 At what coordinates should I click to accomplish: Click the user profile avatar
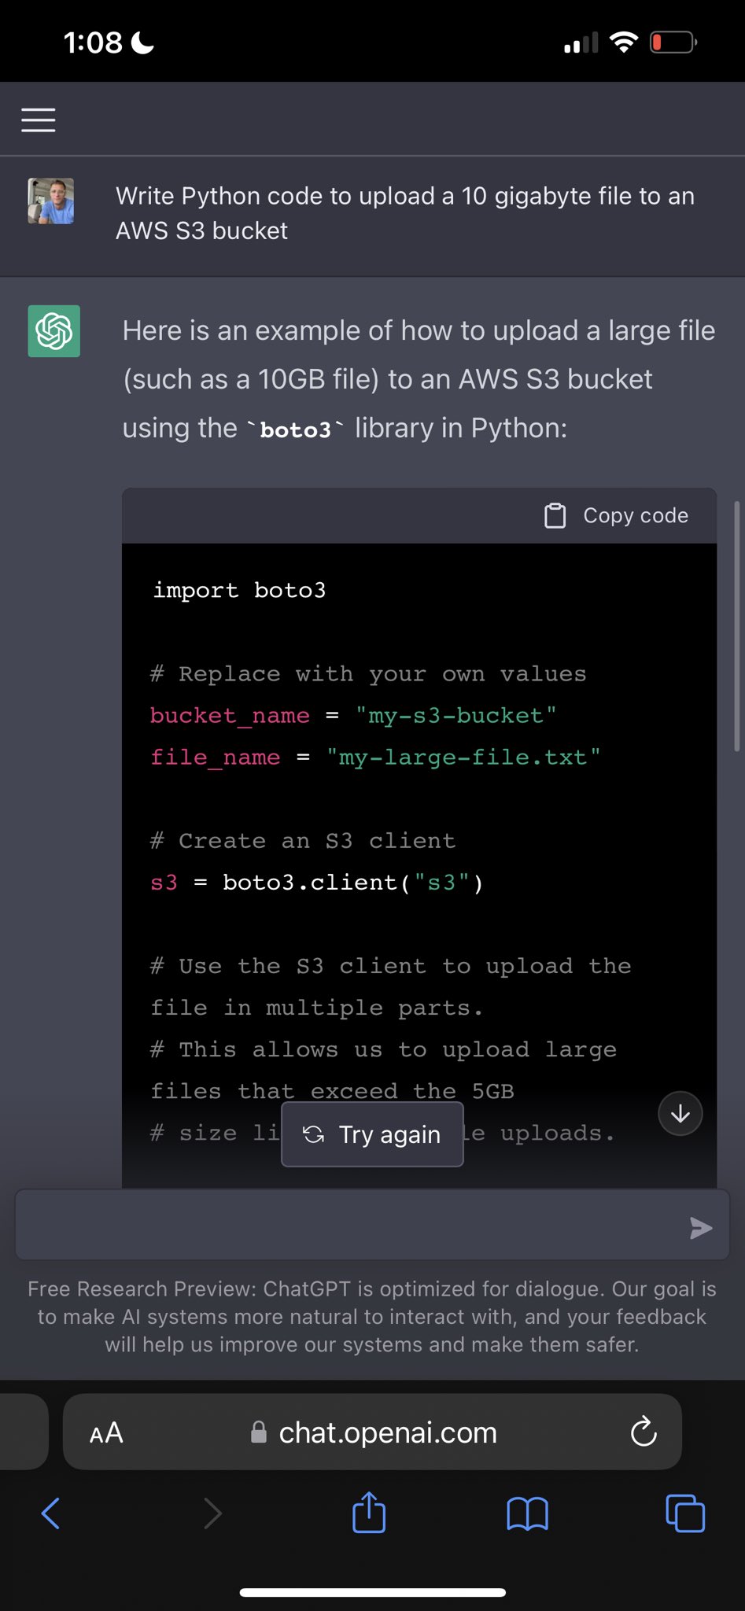tap(51, 201)
